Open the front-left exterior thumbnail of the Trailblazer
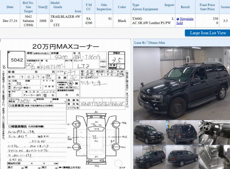This screenshot has height=169, width=230. coord(149,132)
